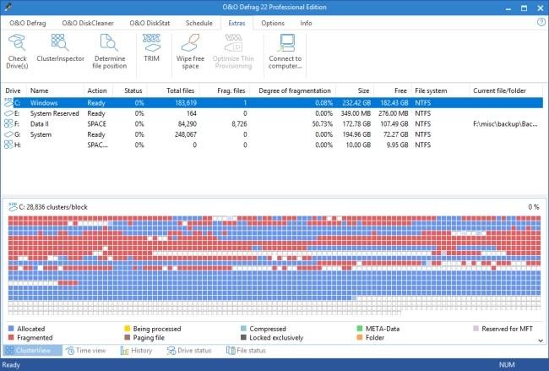
Task: Open the ClusterInspector tool
Action: [x=60, y=48]
